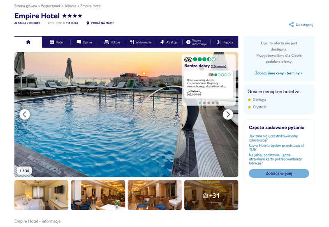Open Zobacz inne ceny i terminy link
The height and width of the screenshot is (227, 329).
[x=279, y=73]
